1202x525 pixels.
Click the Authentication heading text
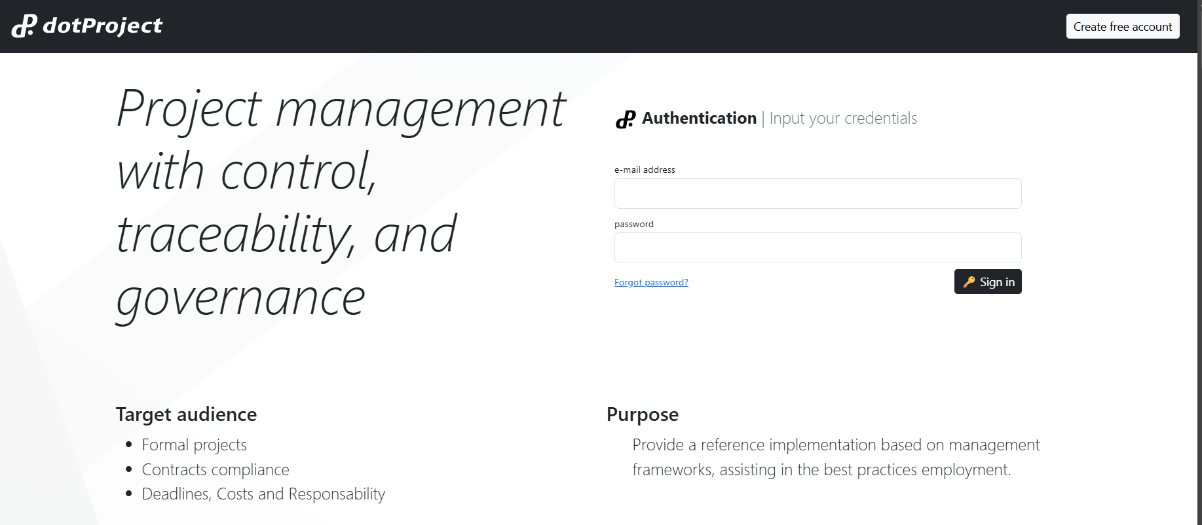coord(699,118)
